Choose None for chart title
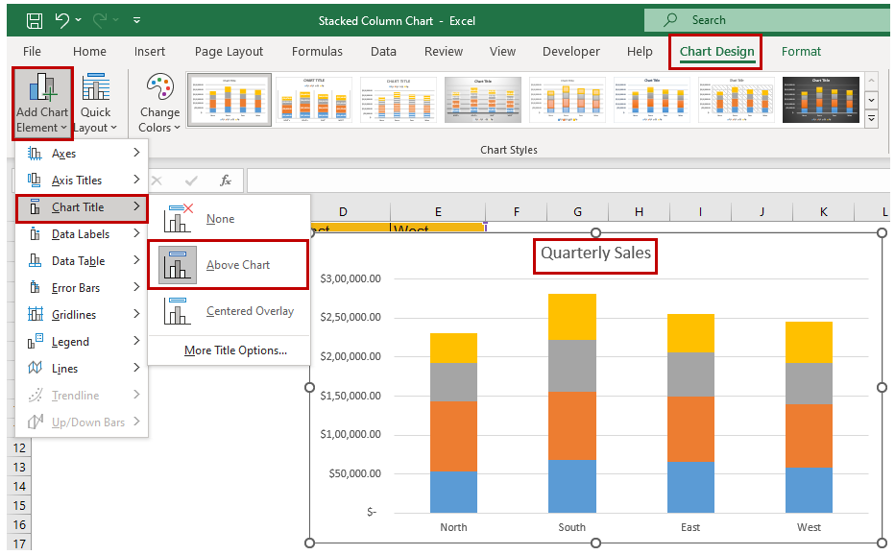The height and width of the screenshot is (555, 895). [x=229, y=219]
